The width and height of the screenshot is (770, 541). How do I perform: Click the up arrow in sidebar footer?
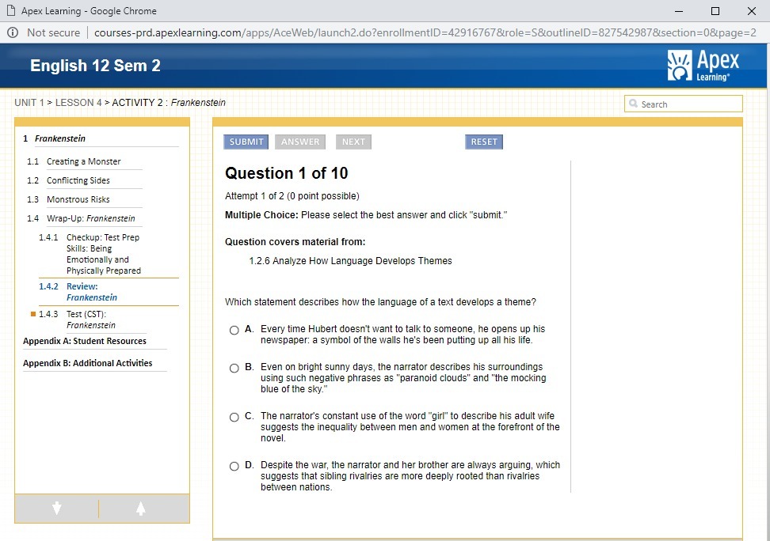click(141, 508)
